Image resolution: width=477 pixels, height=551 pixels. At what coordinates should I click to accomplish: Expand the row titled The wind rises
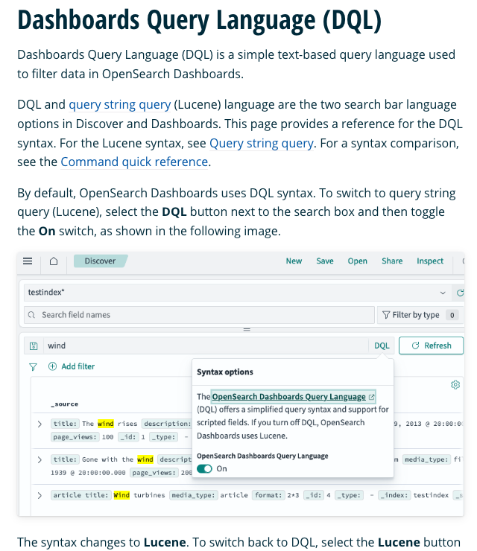(x=40, y=424)
